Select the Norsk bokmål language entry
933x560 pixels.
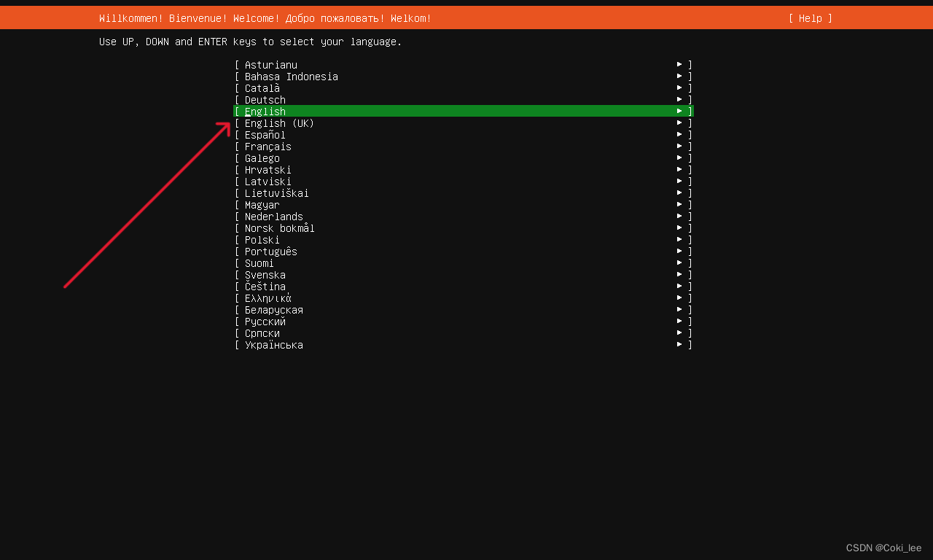coord(279,227)
